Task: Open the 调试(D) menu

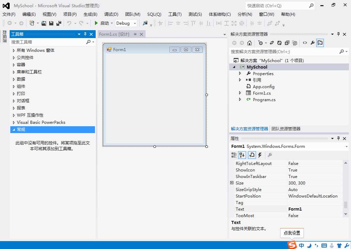Action: pyautogui.click(x=111, y=14)
